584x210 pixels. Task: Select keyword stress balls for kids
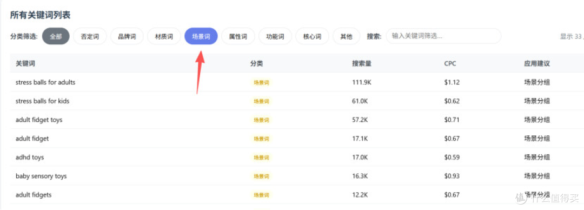[43, 101]
